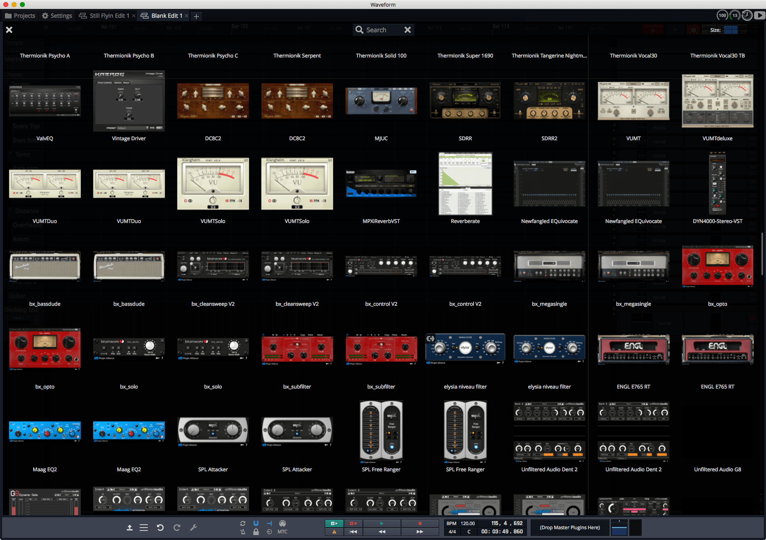This screenshot has width=766, height=540.
Task: Click the Projects button
Action: pos(20,16)
